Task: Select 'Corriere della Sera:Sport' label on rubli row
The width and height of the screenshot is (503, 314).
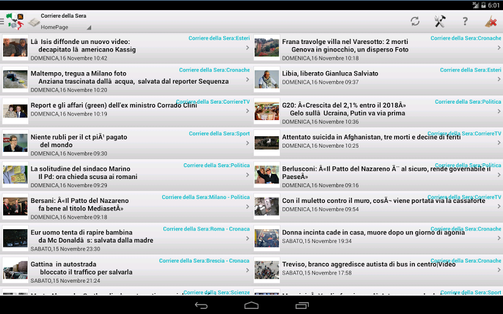Action: pyautogui.click(x=219, y=134)
